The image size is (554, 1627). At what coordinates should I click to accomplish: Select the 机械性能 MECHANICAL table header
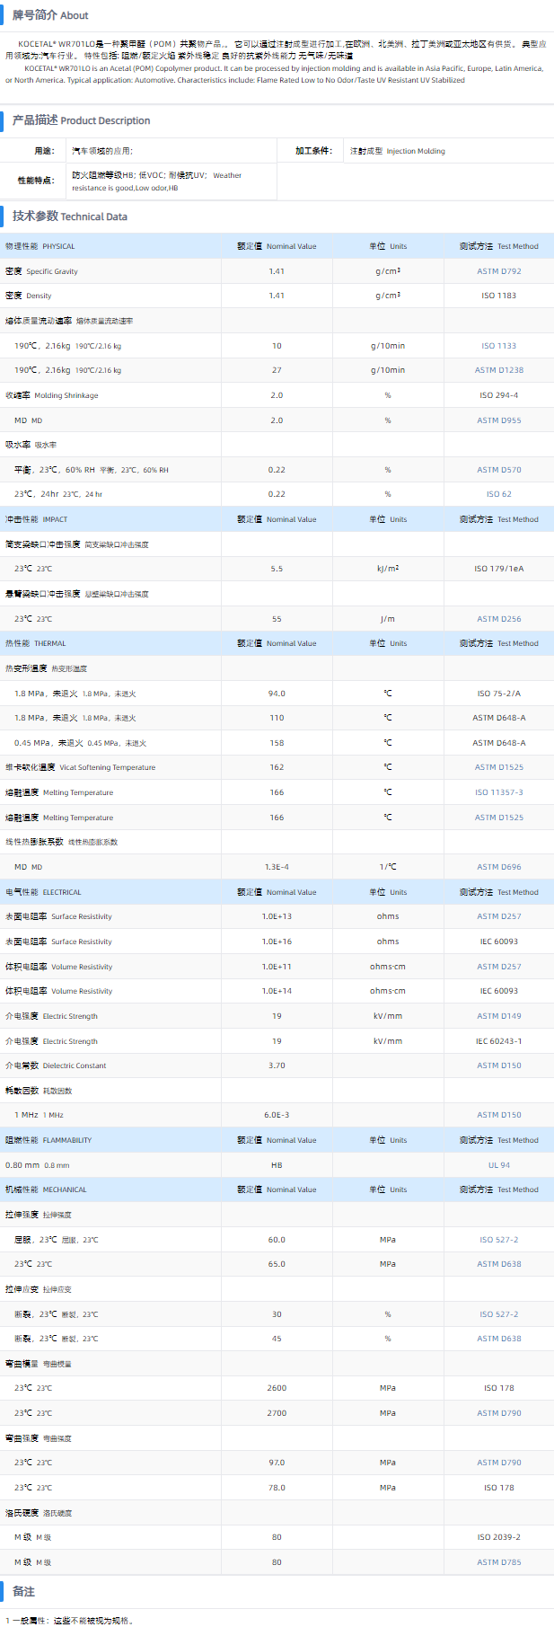click(46, 1189)
